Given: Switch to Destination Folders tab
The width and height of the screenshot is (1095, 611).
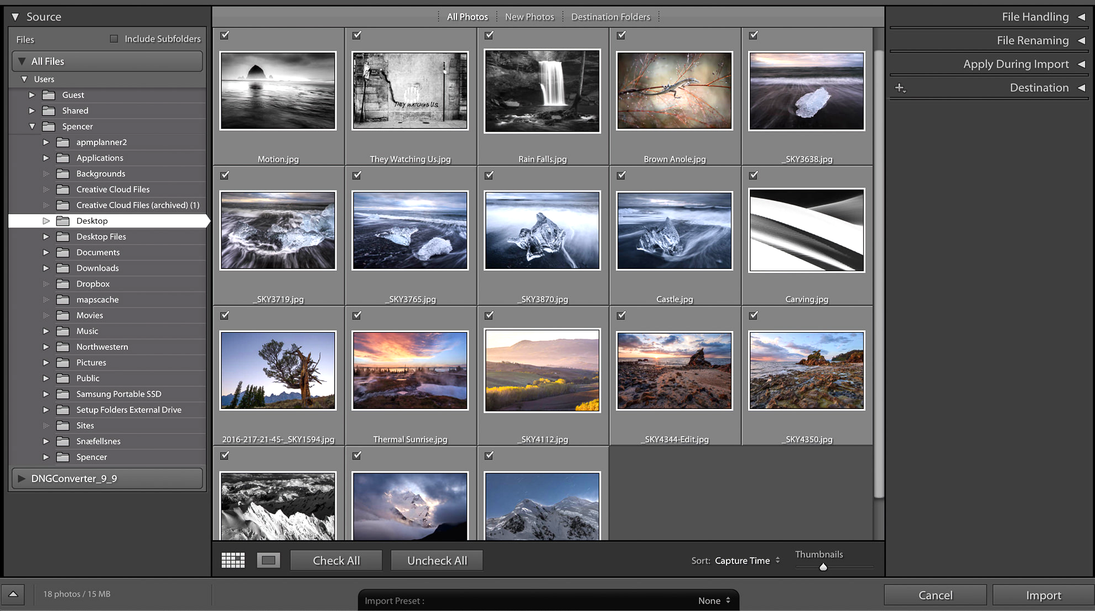Looking at the screenshot, I should pos(610,17).
